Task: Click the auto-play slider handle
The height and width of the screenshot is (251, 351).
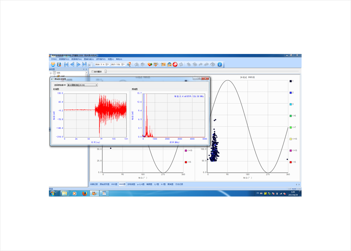Action: tap(105, 72)
